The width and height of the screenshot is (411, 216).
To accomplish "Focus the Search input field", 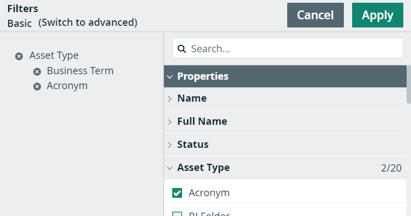I will (x=288, y=48).
